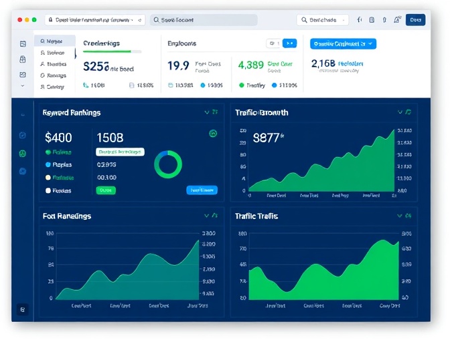Collapse the Fot Ranedings panel chevron
Screen dimensions: 450x342
pyautogui.click(x=207, y=216)
